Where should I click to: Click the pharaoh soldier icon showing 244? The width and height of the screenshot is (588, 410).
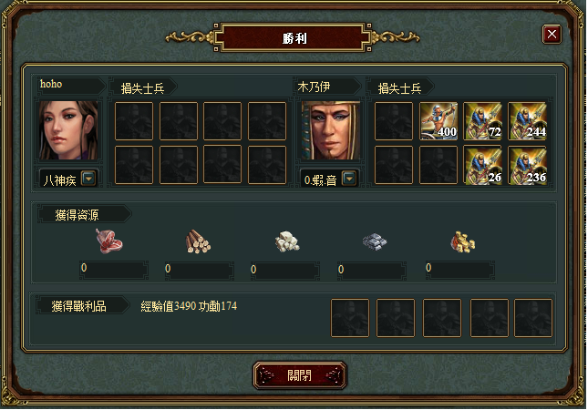(x=527, y=121)
